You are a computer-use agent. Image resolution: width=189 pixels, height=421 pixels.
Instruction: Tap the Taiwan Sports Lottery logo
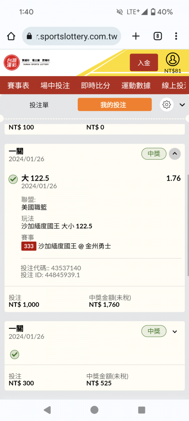coord(27,63)
